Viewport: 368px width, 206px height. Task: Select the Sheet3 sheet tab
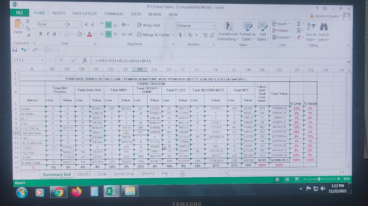coord(84,174)
